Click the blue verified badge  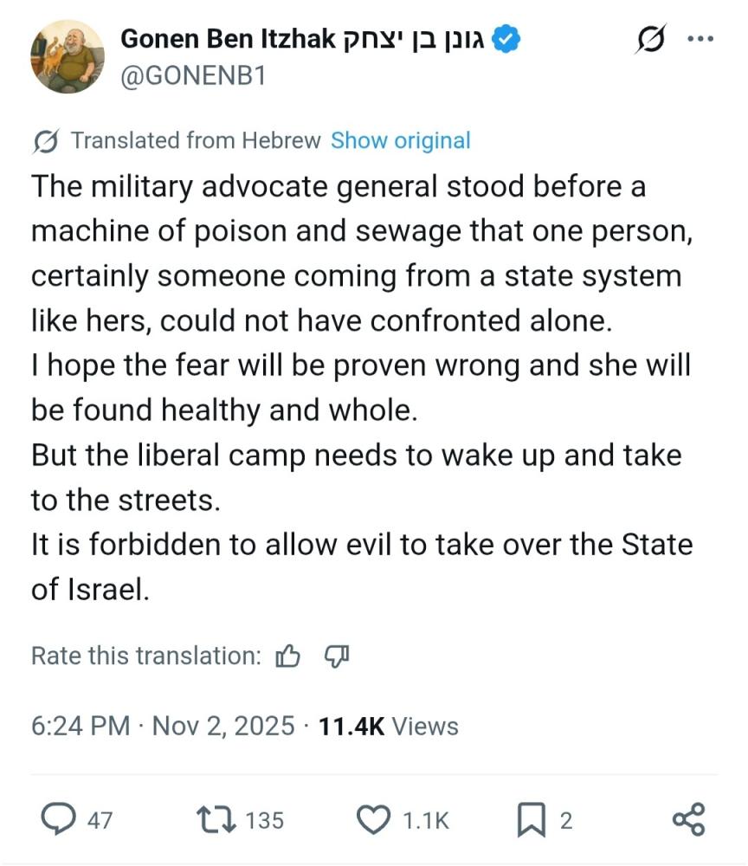click(506, 39)
